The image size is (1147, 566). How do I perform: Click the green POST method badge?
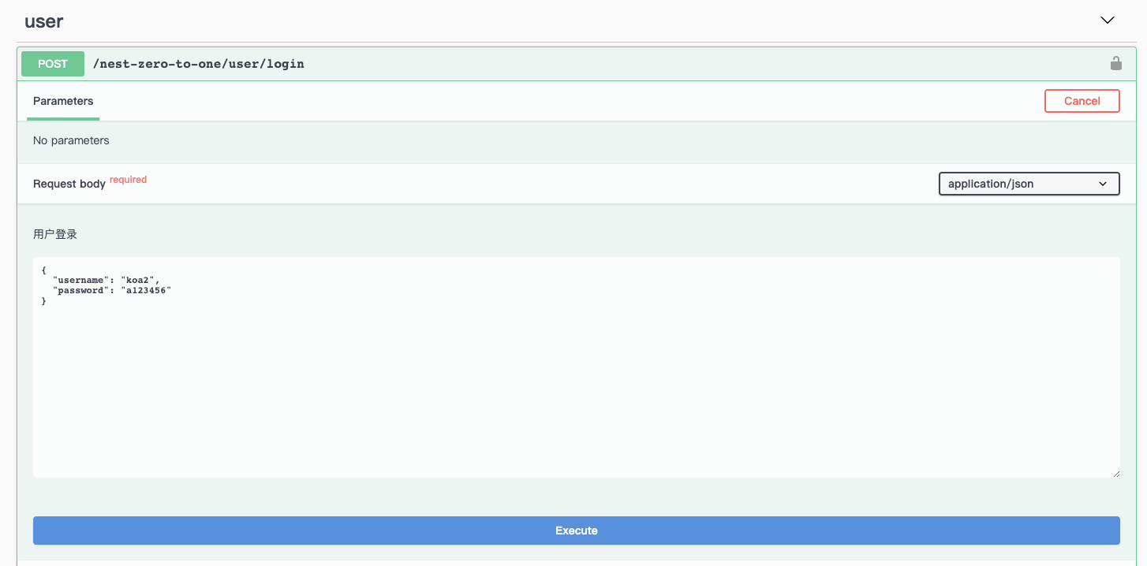53,64
